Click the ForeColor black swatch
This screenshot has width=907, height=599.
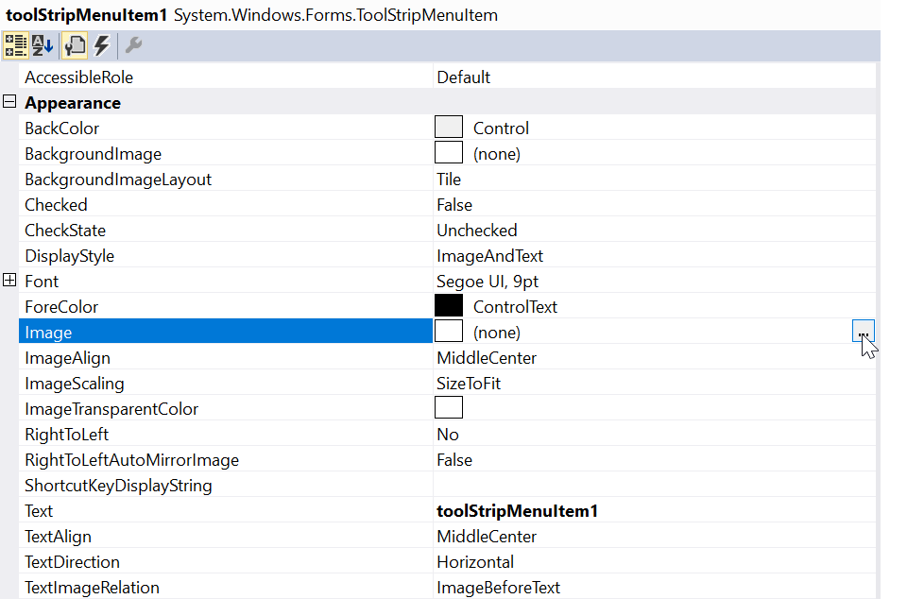(x=449, y=306)
